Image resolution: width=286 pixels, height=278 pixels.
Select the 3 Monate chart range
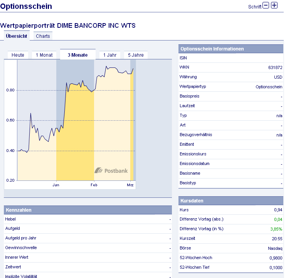click(x=78, y=54)
